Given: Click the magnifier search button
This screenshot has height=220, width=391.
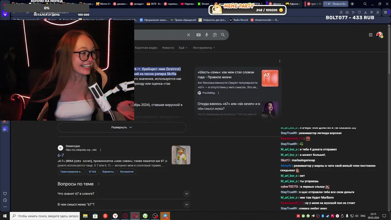Looking at the screenshot, I should click(223, 35).
